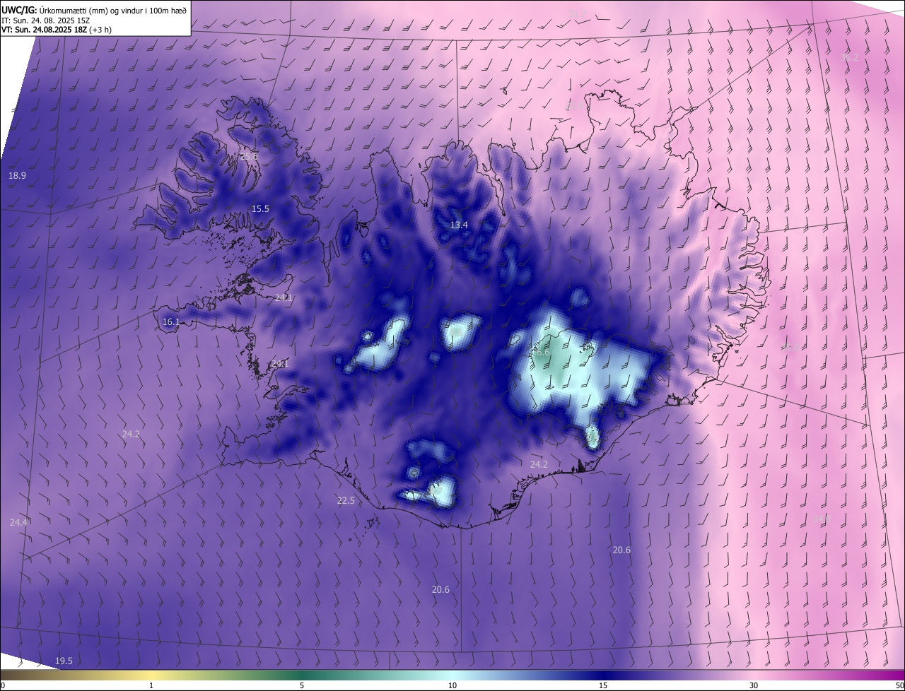The height and width of the screenshot is (691, 905).
Task: Click the 19.5 value label above the color bar
Action: click(64, 661)
